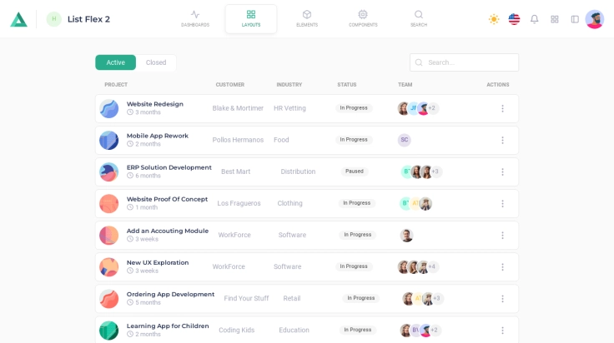The width and height of the screenshot is (614, 343).
Task: Open the user profile avatar menu
Action: (594, 19)
